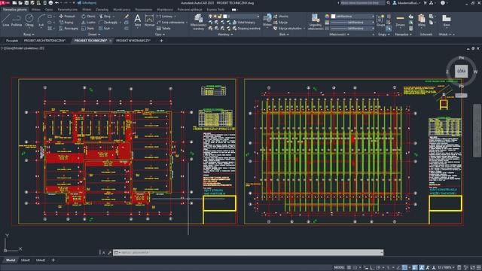Click the navigation bar on right edge
This screenshot has height=271, width=482.
477,130
